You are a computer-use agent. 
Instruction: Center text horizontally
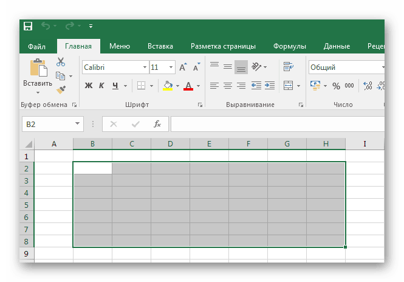tap(228, 86)
